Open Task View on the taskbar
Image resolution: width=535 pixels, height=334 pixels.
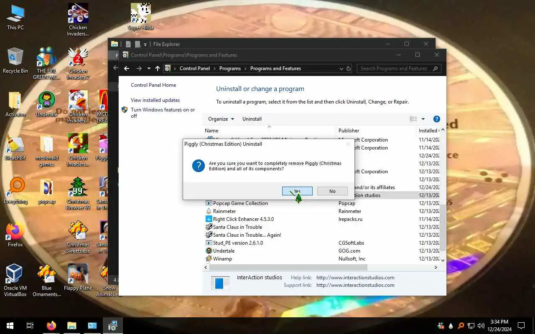[x=30, y=326]
